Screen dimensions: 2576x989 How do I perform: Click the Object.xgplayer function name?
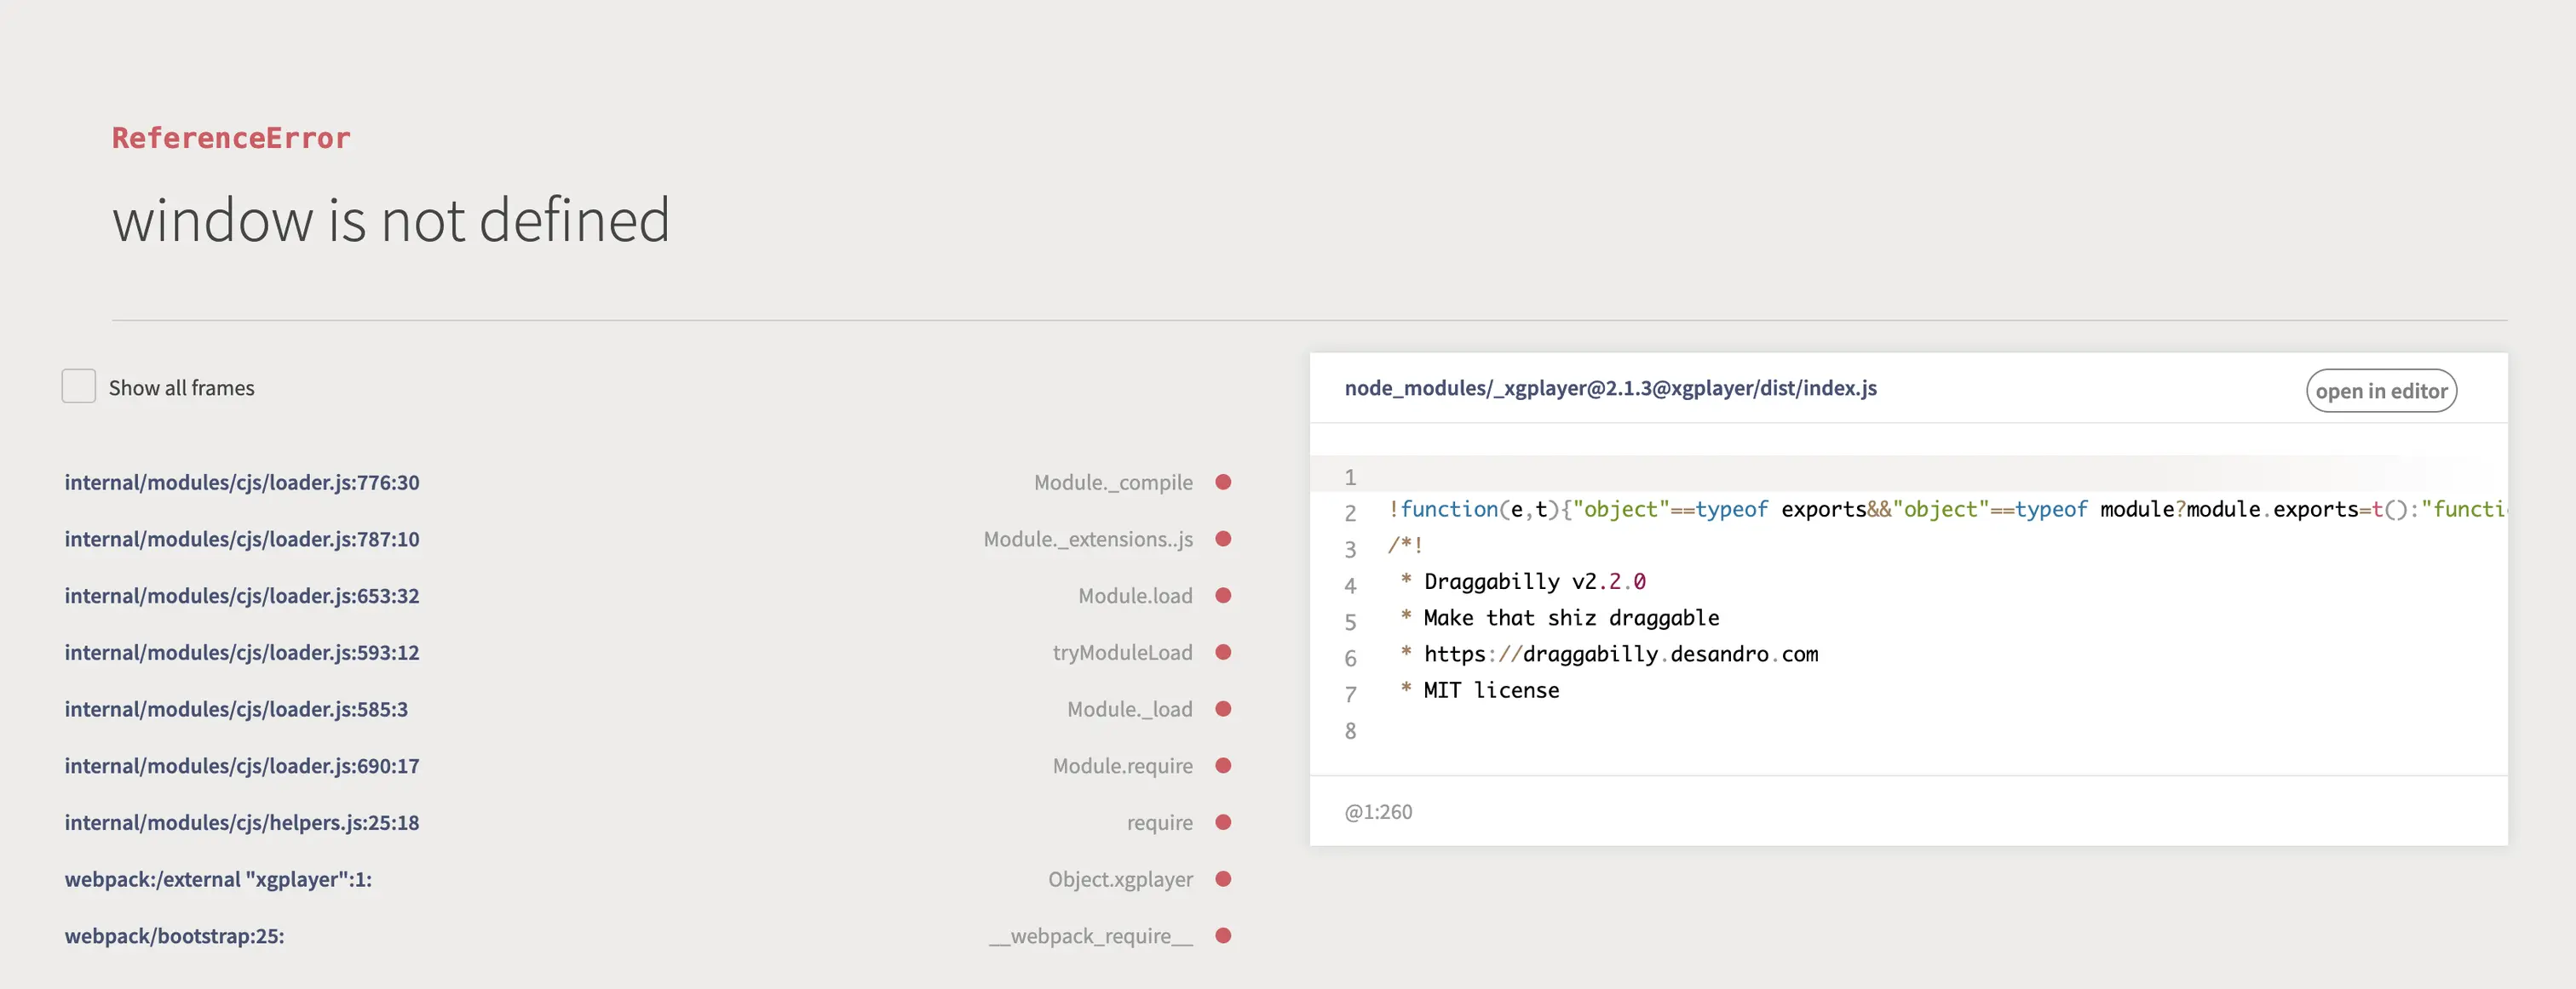pos(1120,879)
